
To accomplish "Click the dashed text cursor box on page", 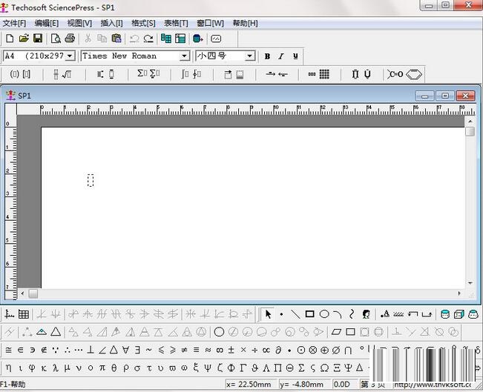I will [x=91, y=180].
